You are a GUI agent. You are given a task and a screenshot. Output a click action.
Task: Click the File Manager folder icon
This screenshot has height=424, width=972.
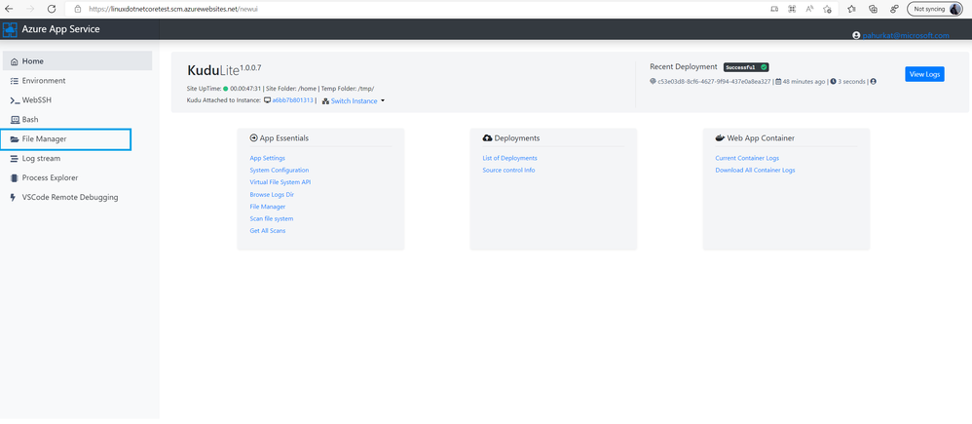[15, 139]
